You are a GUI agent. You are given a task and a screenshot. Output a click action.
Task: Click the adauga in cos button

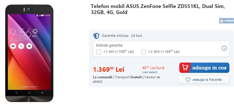pyautogui.click(x=204, y=68)
